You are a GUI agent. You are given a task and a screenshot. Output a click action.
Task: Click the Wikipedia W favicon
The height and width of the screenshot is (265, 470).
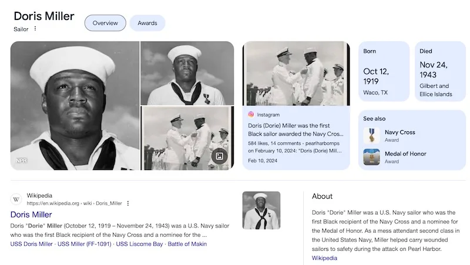(16, 199)
